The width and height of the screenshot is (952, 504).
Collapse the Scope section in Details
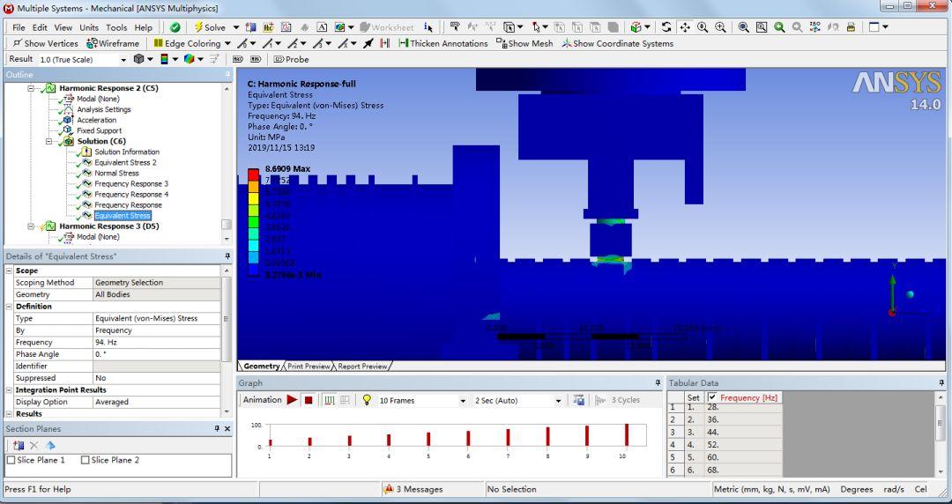[x=9, y=271]
